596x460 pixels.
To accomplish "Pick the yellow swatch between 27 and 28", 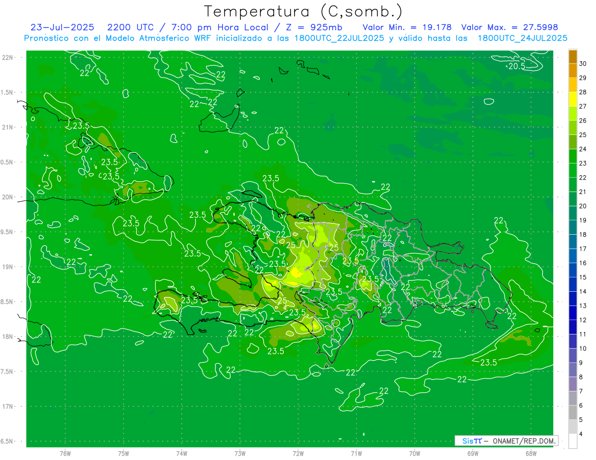I will pos(573,99).
